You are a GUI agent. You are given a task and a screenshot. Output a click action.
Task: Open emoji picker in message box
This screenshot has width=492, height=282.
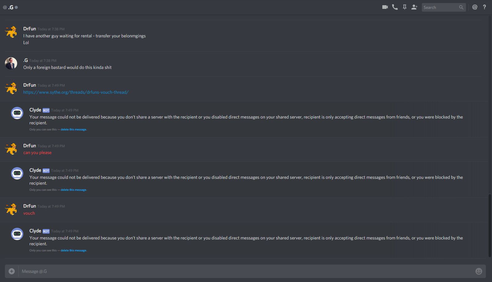click(479, 271)
